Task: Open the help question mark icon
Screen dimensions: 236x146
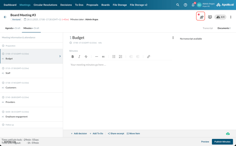Action: (185, 5)
